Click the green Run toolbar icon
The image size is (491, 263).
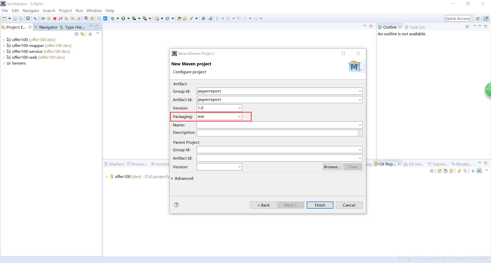pyautogui.click(x=123, y=18)
